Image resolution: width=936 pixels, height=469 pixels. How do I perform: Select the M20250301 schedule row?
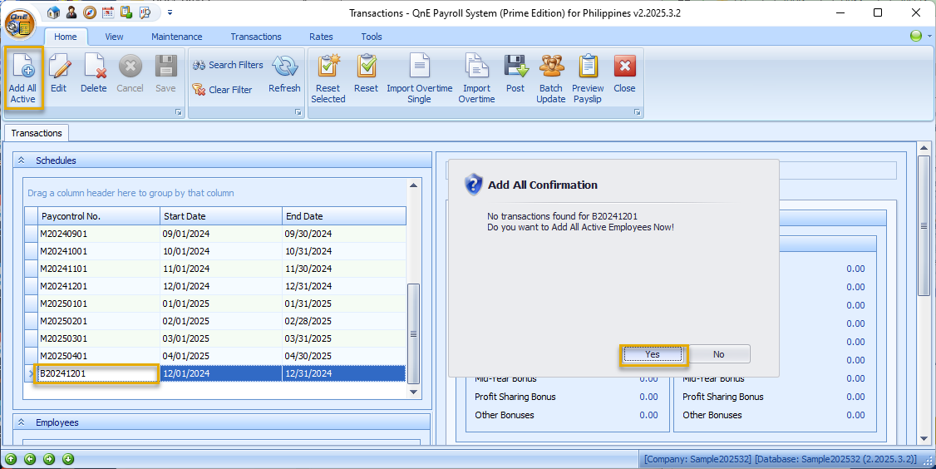215,338
